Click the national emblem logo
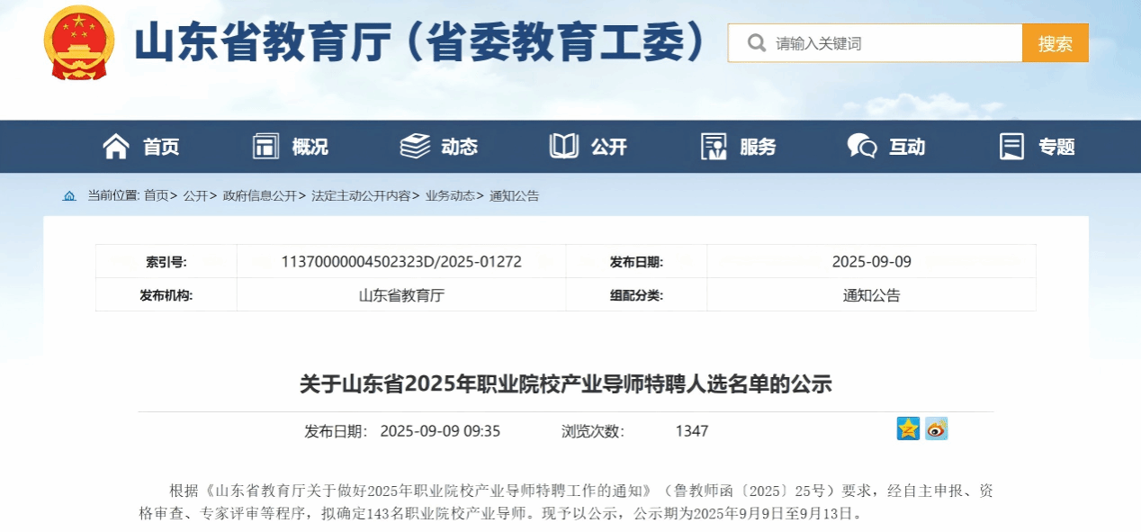Screen dimensions: 1141x532 (79, 42)
